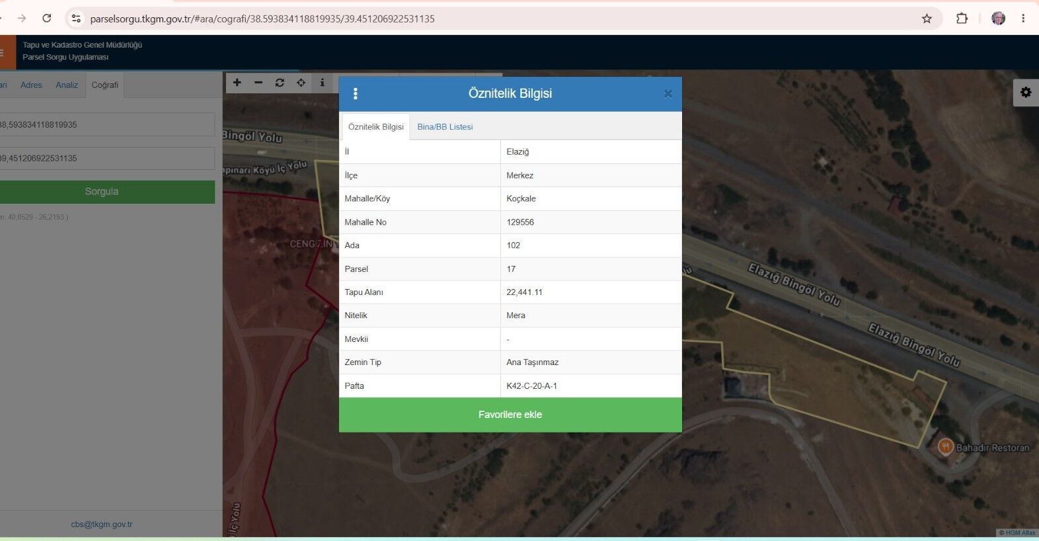Click the Bahadır Restoran map marker

pos(945,446)
